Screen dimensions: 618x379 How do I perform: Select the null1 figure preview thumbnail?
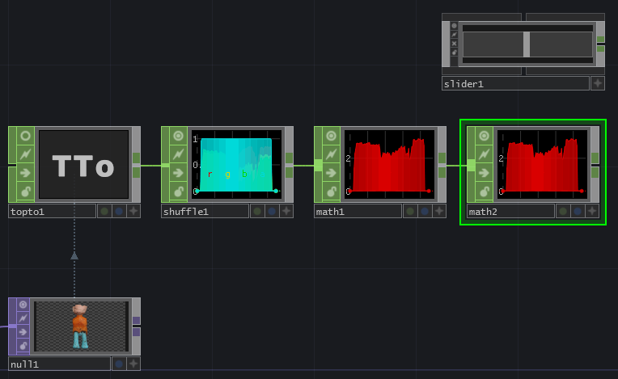(79, 326)
